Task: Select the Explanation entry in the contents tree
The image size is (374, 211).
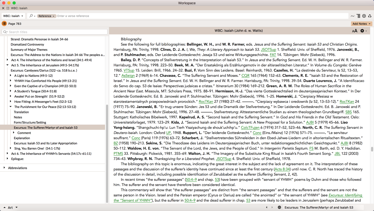Action: [22, 138]
